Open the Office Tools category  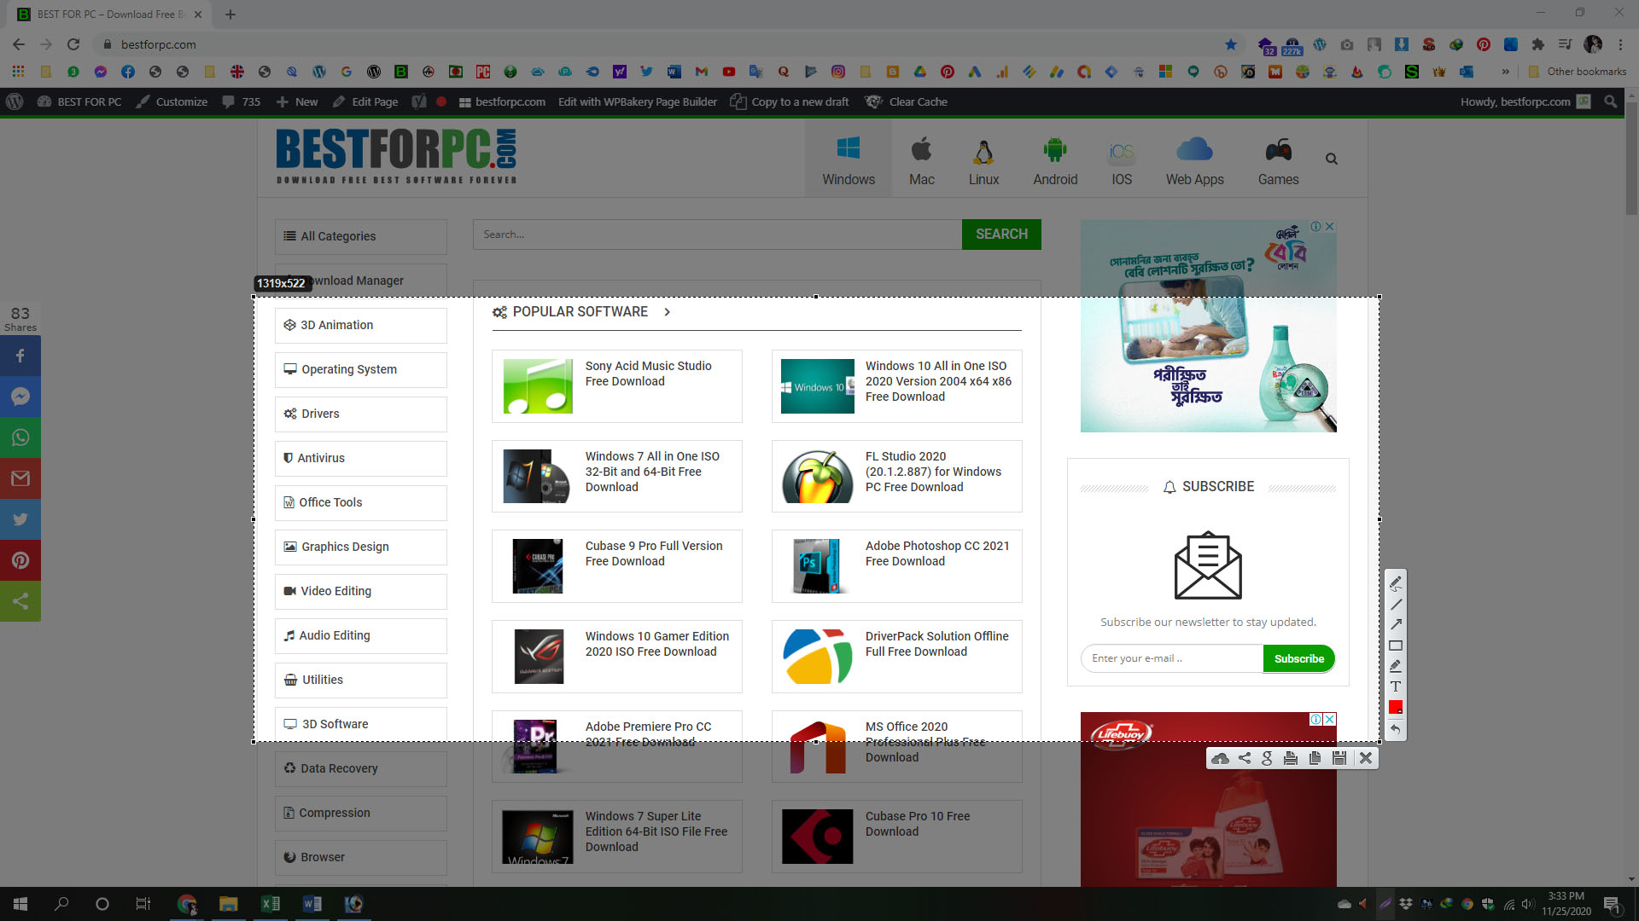point(360,502)
